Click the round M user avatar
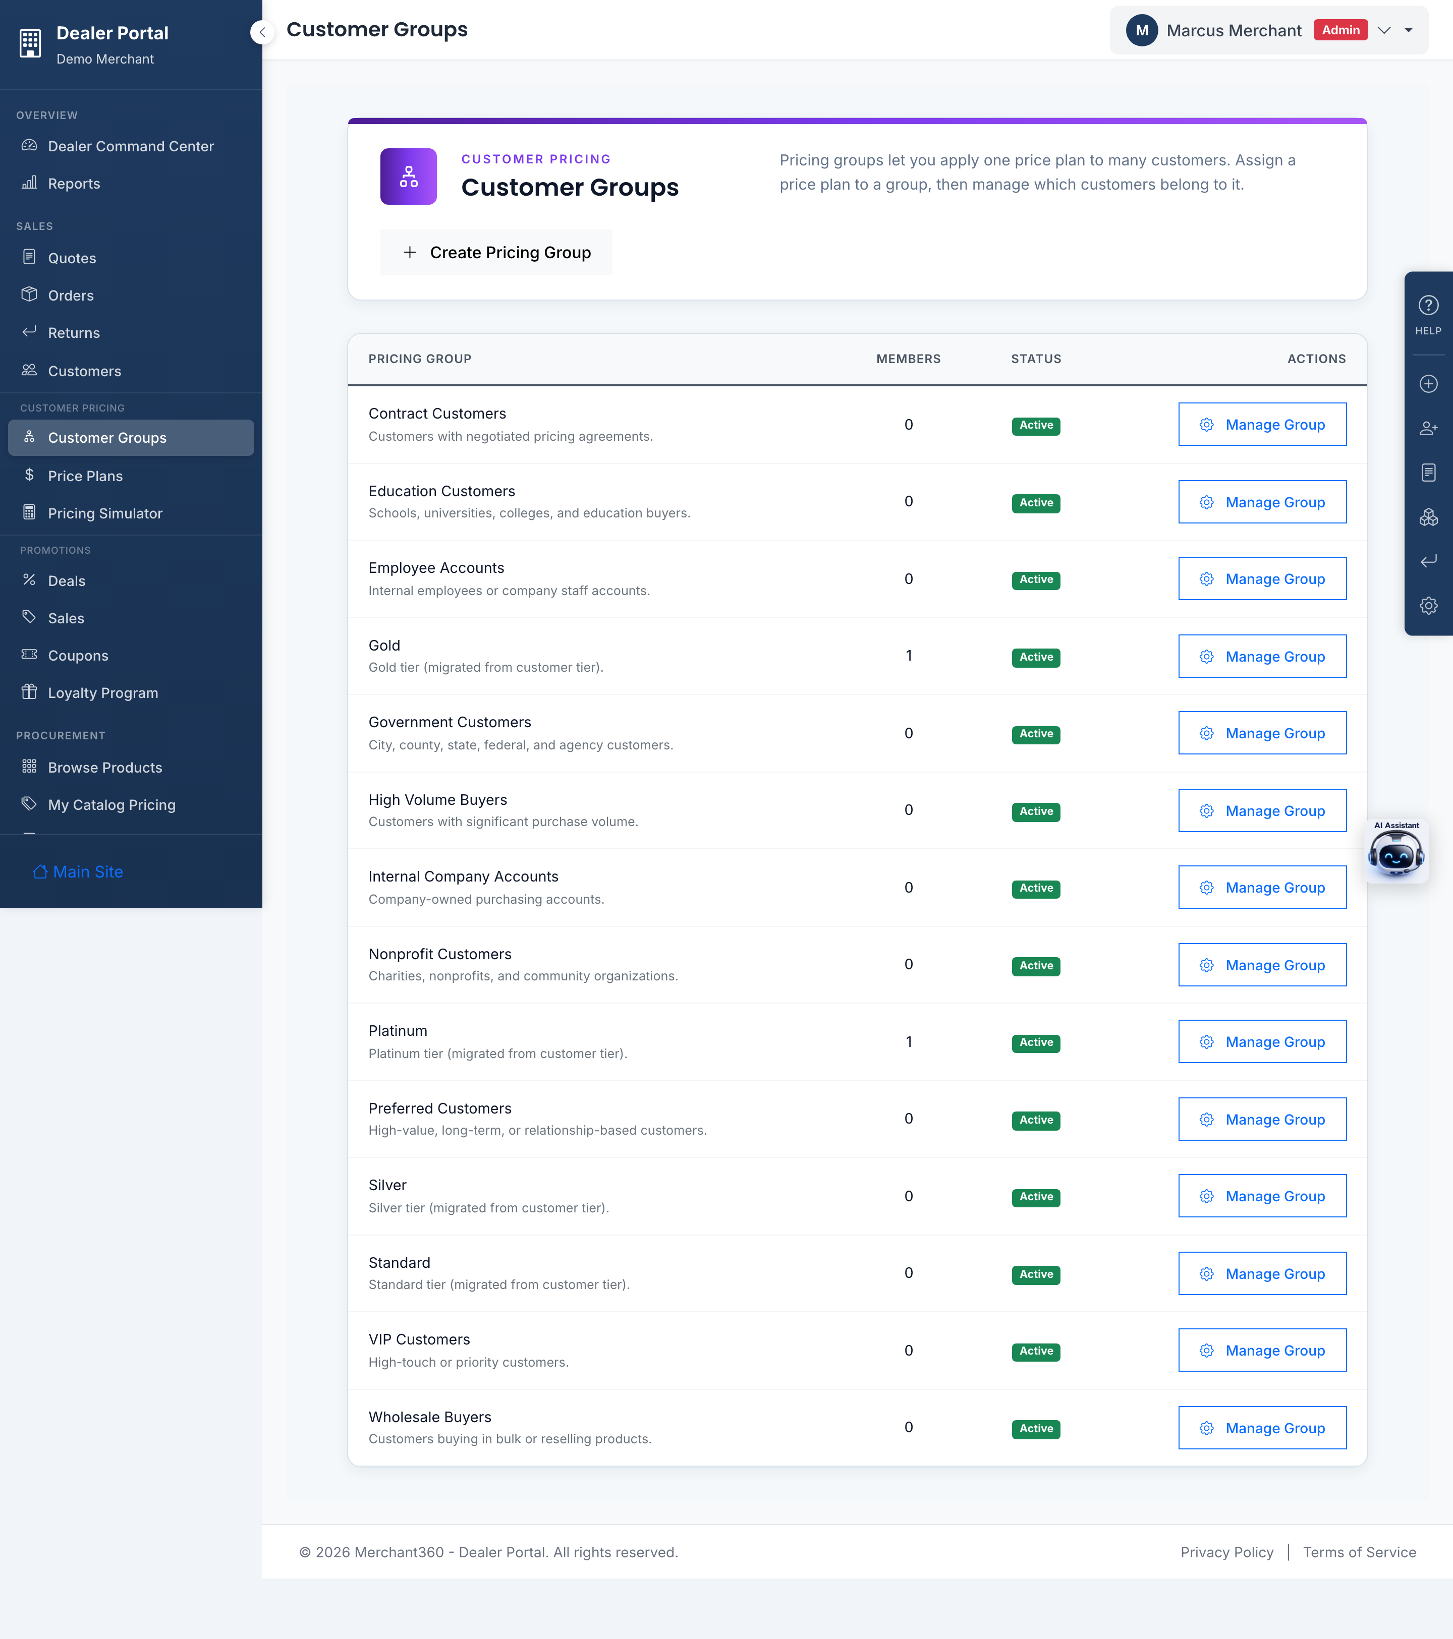 [1142, 30]
